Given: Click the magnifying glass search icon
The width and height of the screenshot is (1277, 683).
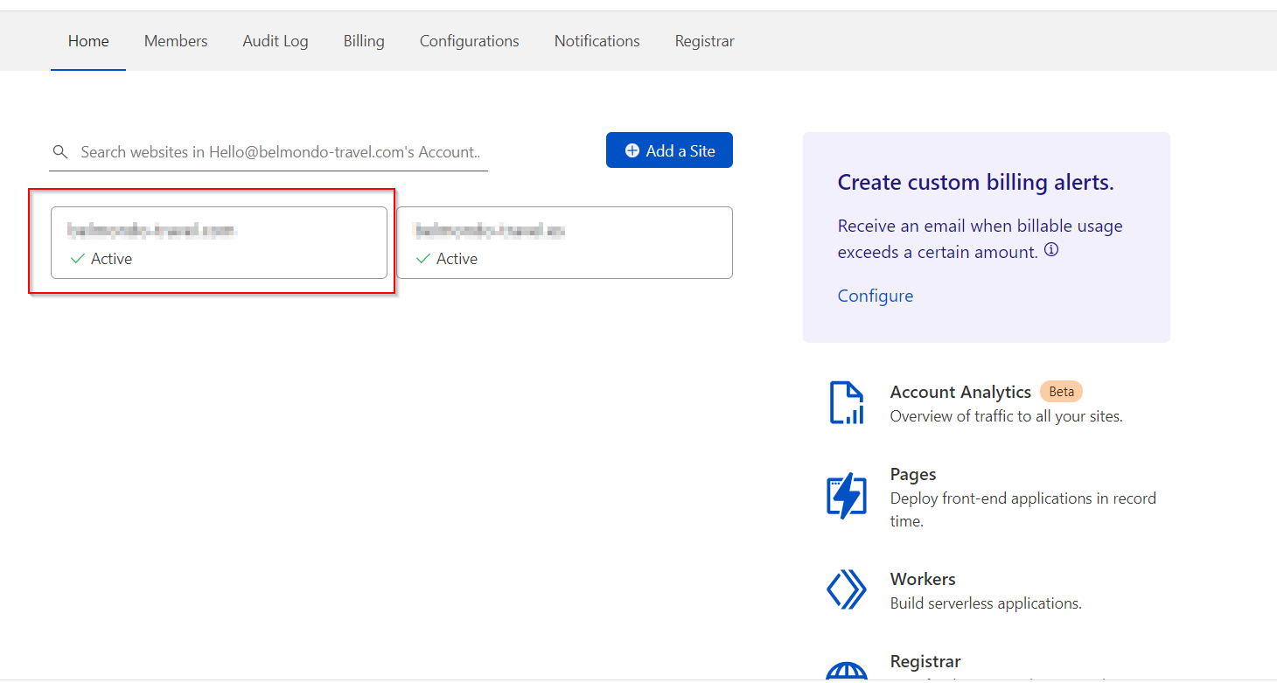Looking at the screenshot, I should click(60, 152).
